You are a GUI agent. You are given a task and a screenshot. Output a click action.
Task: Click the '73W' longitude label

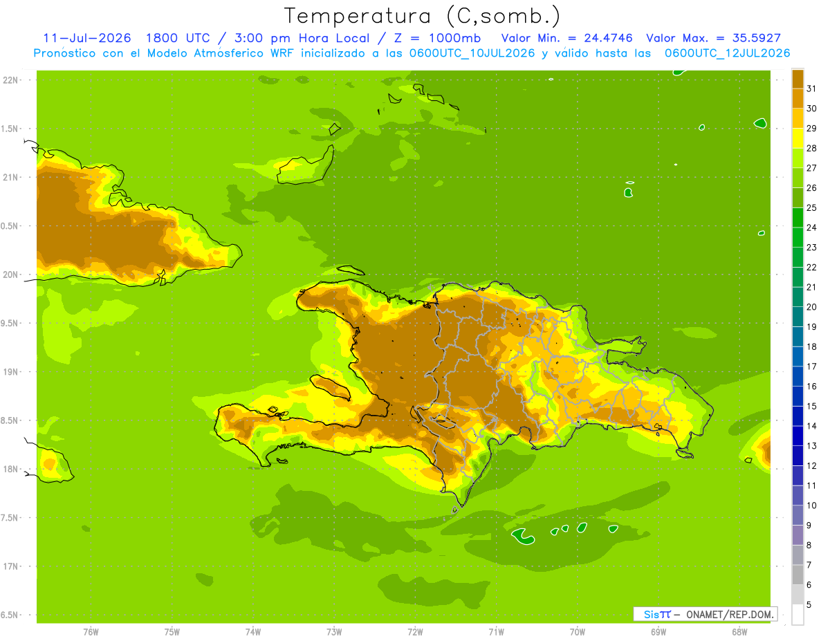click(334, 631)
